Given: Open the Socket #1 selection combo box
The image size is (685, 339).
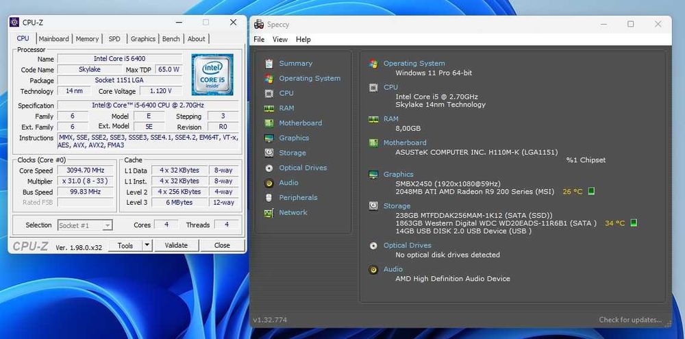Looking at the screenshot, I should coord(85,225).
